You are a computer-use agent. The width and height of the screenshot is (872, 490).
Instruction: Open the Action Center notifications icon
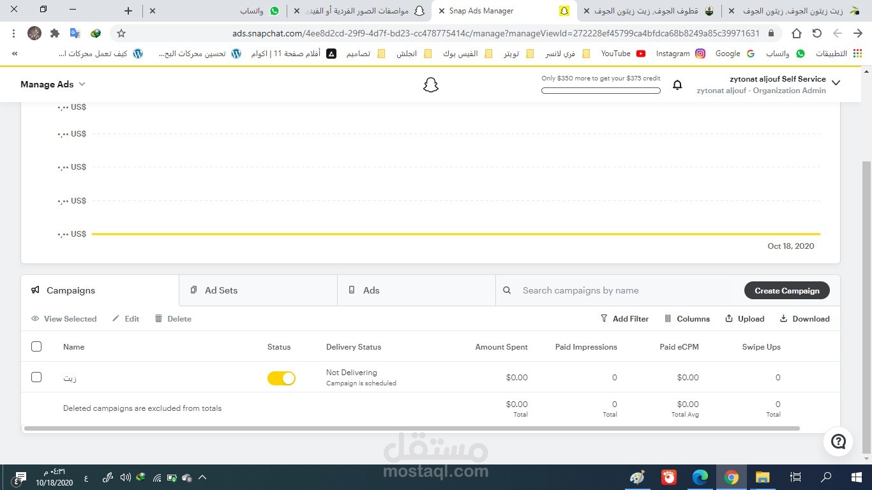coord(20,477)
